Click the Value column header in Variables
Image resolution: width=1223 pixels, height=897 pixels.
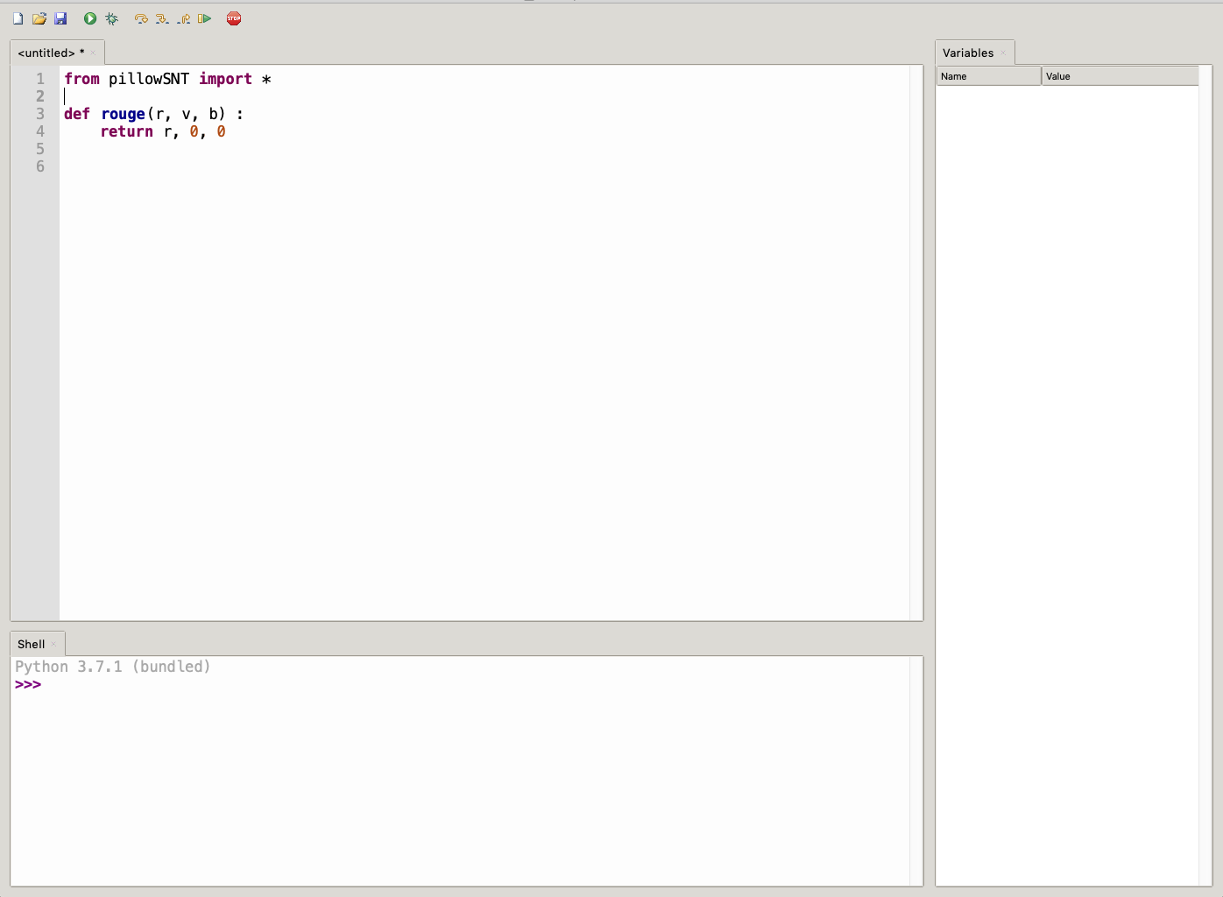(1120, 76)
